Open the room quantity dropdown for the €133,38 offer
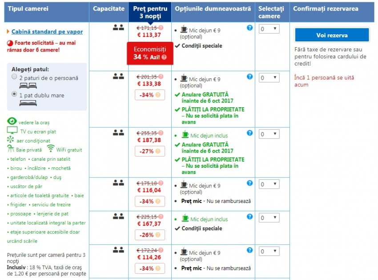This screenshot has height=280, width=378. [269, 78]
